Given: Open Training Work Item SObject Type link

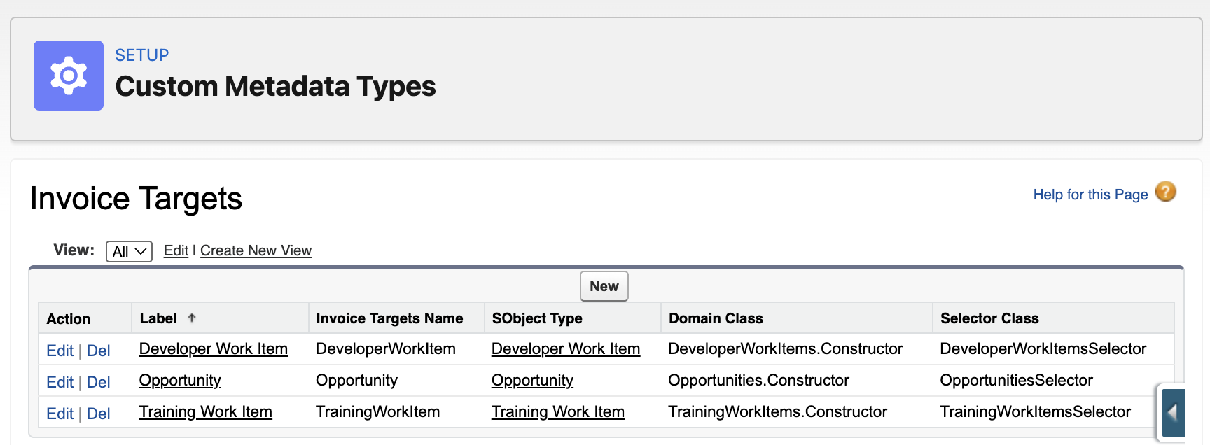Looking at the screenshot, I should (x=557, y=411).
